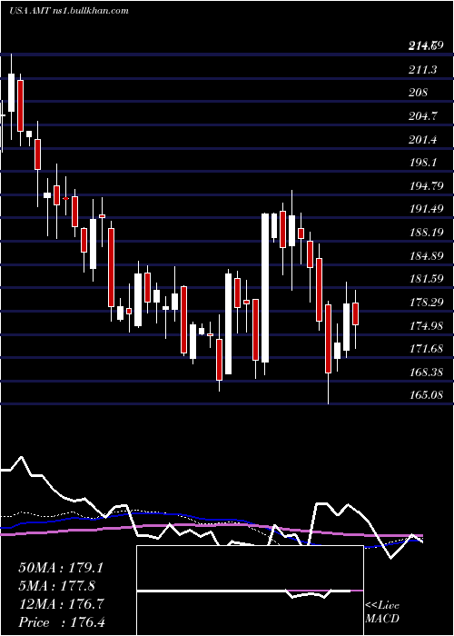Viewport: 454px width, 636px height.
Task: Click the last red candlestick on the chart
Action: tap(356, 313)
